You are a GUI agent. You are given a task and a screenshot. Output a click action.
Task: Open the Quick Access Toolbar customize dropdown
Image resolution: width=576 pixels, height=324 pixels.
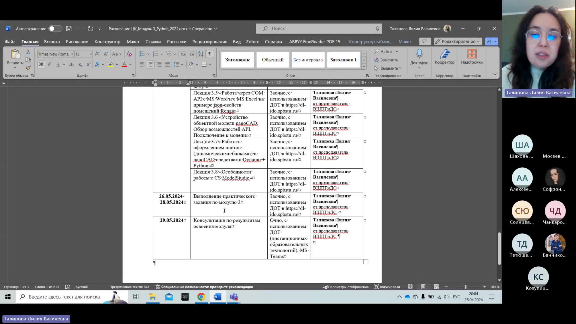click(x=99, y=29)
